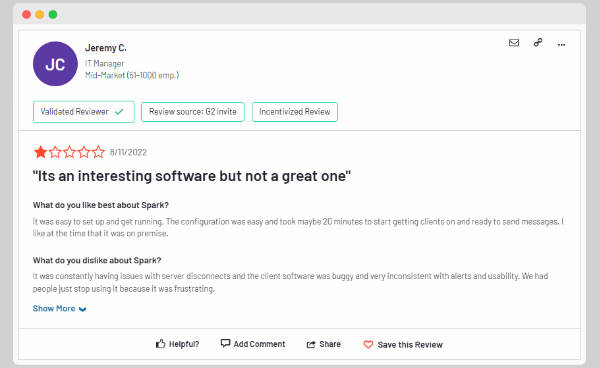Open the three-dots more options menu

(561, 45)
